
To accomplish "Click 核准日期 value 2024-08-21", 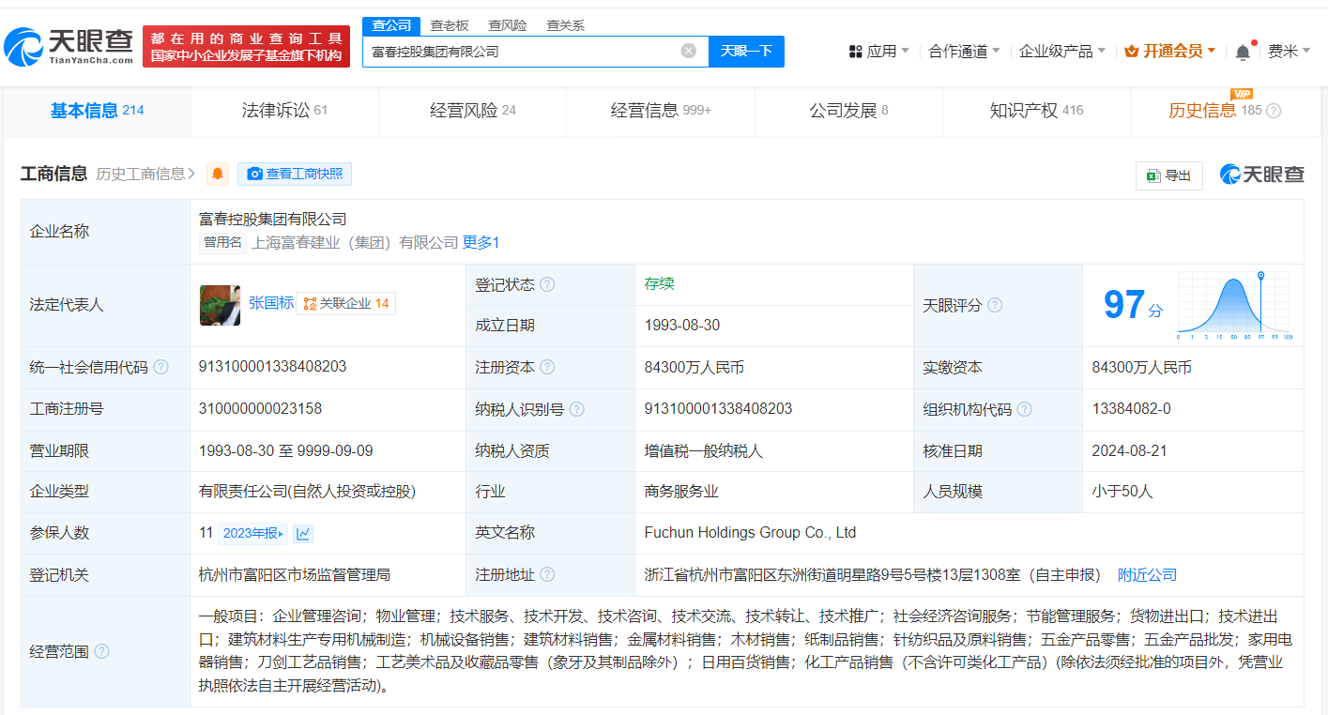I will 1129,450.
